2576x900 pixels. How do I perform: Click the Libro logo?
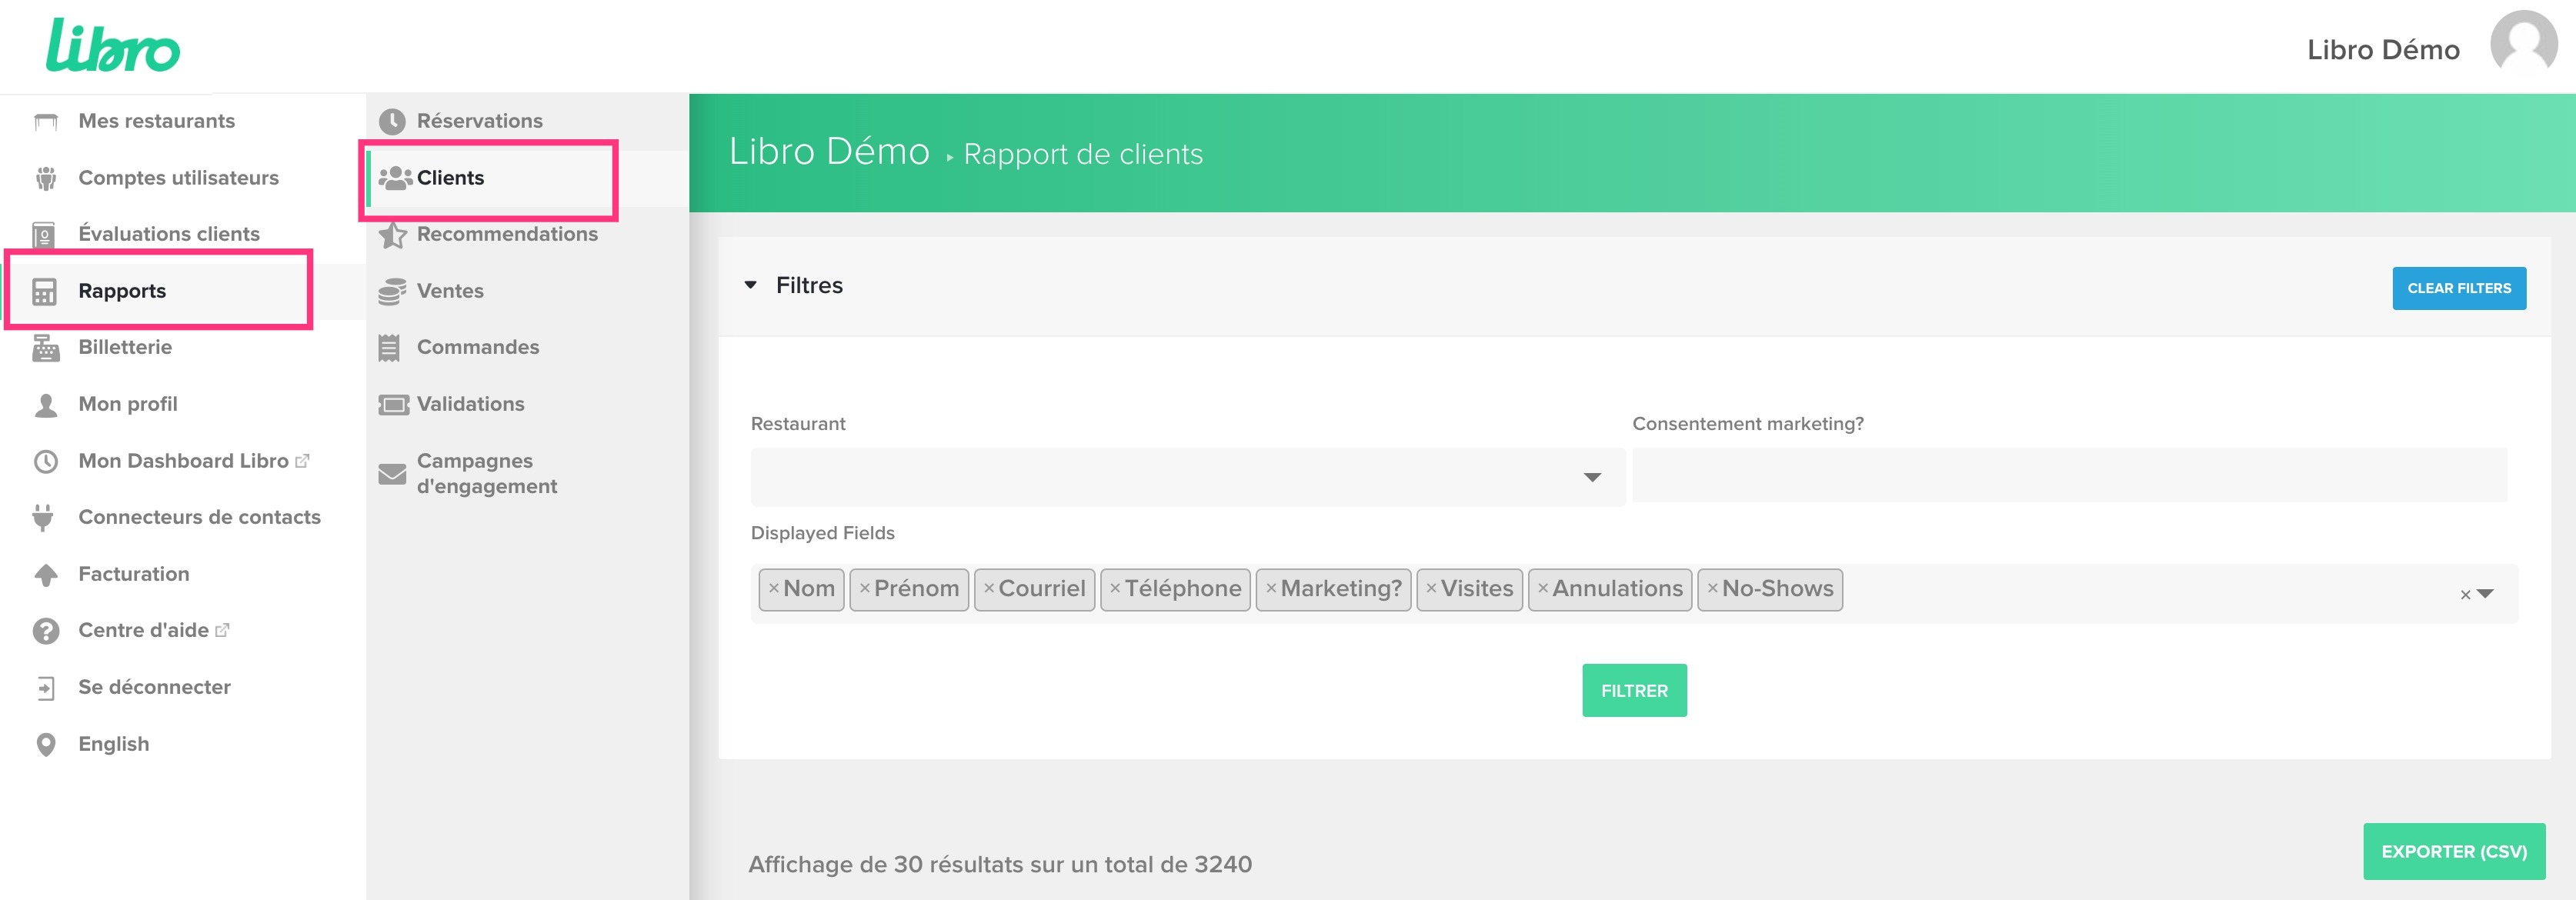pos(112,46)
